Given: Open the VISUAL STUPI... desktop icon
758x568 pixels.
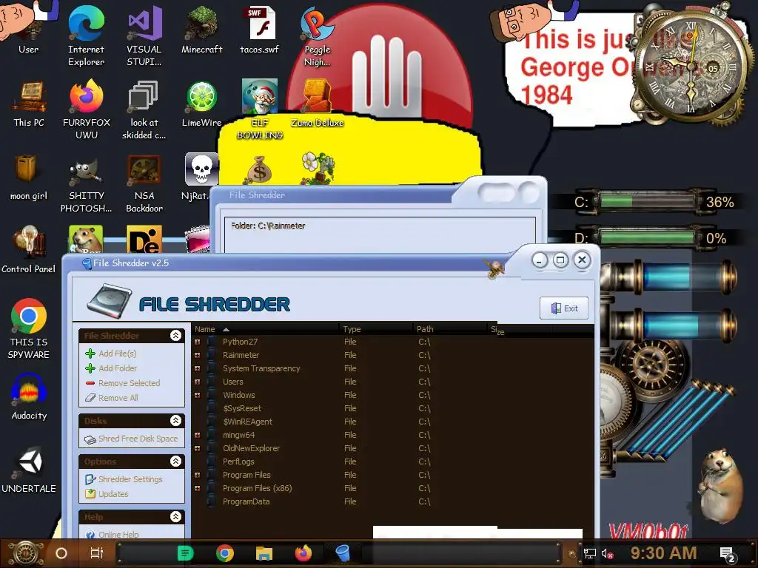Looking at the screenshot, I should click(x=144, y=35).
